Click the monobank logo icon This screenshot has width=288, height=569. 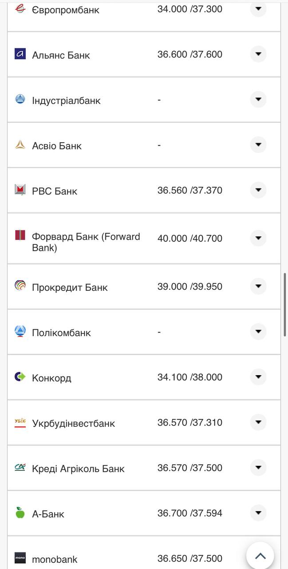(x=20, y=558)
